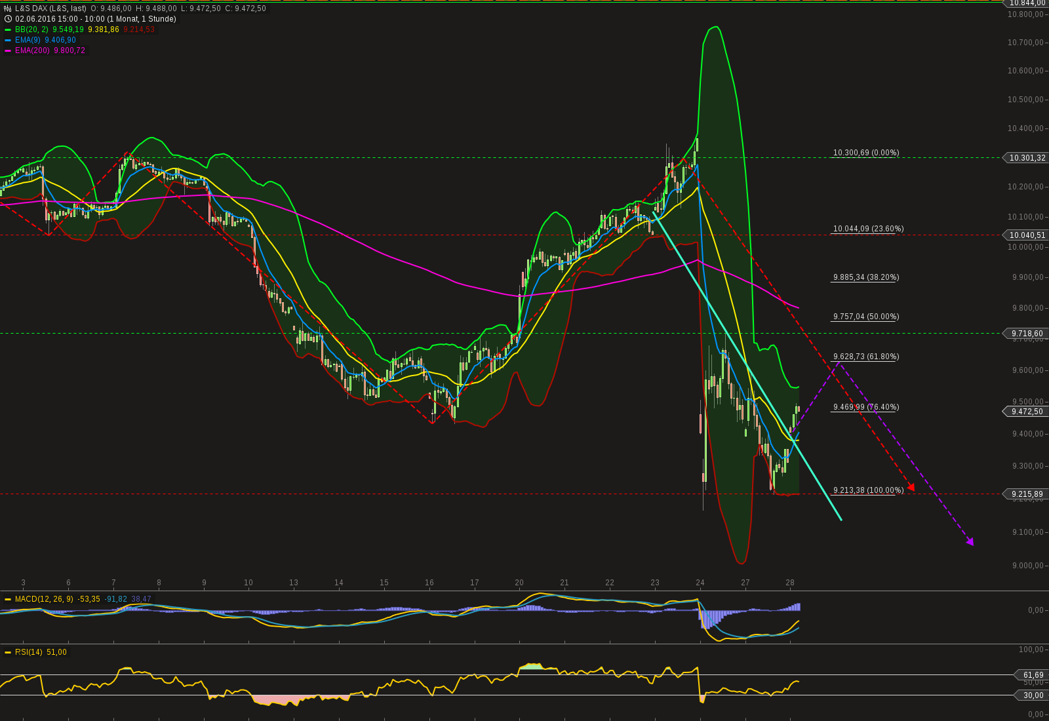Image resolution: width=1049 pixels, height=721 pixels.
Task: Click the MACD histogram value 38,47
Action: click(141, 599)
